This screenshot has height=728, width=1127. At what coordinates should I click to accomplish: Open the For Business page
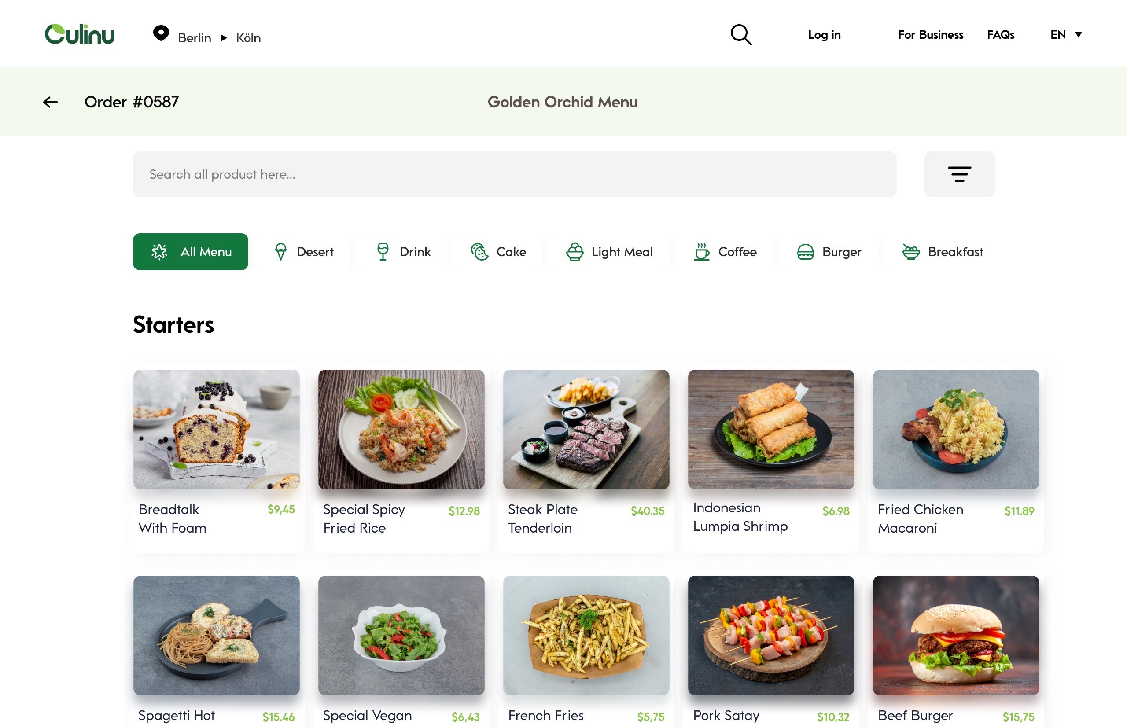click(930, 34)
